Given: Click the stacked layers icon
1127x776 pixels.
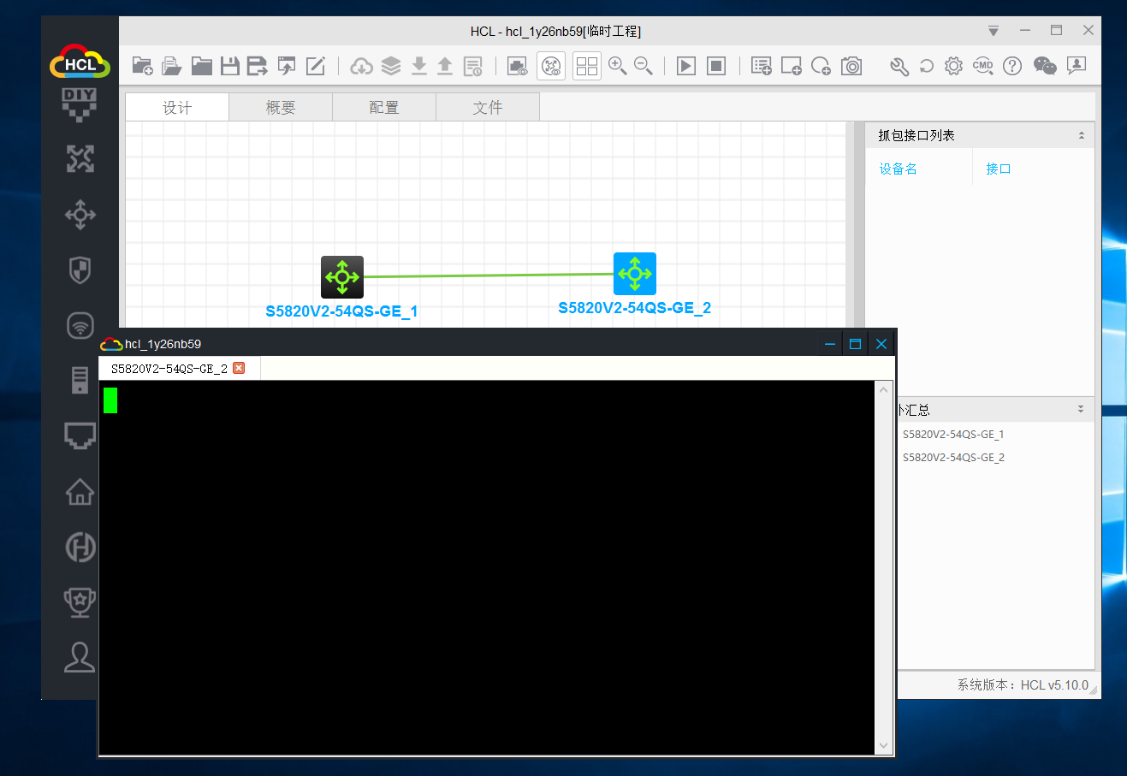Looking at the screenshot, I should tap(391, 66).
